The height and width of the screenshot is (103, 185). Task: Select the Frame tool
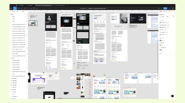point(18,8)
